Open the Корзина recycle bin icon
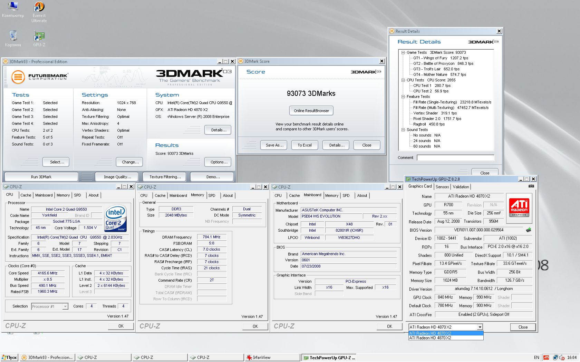580x362 pixels. 13,39
